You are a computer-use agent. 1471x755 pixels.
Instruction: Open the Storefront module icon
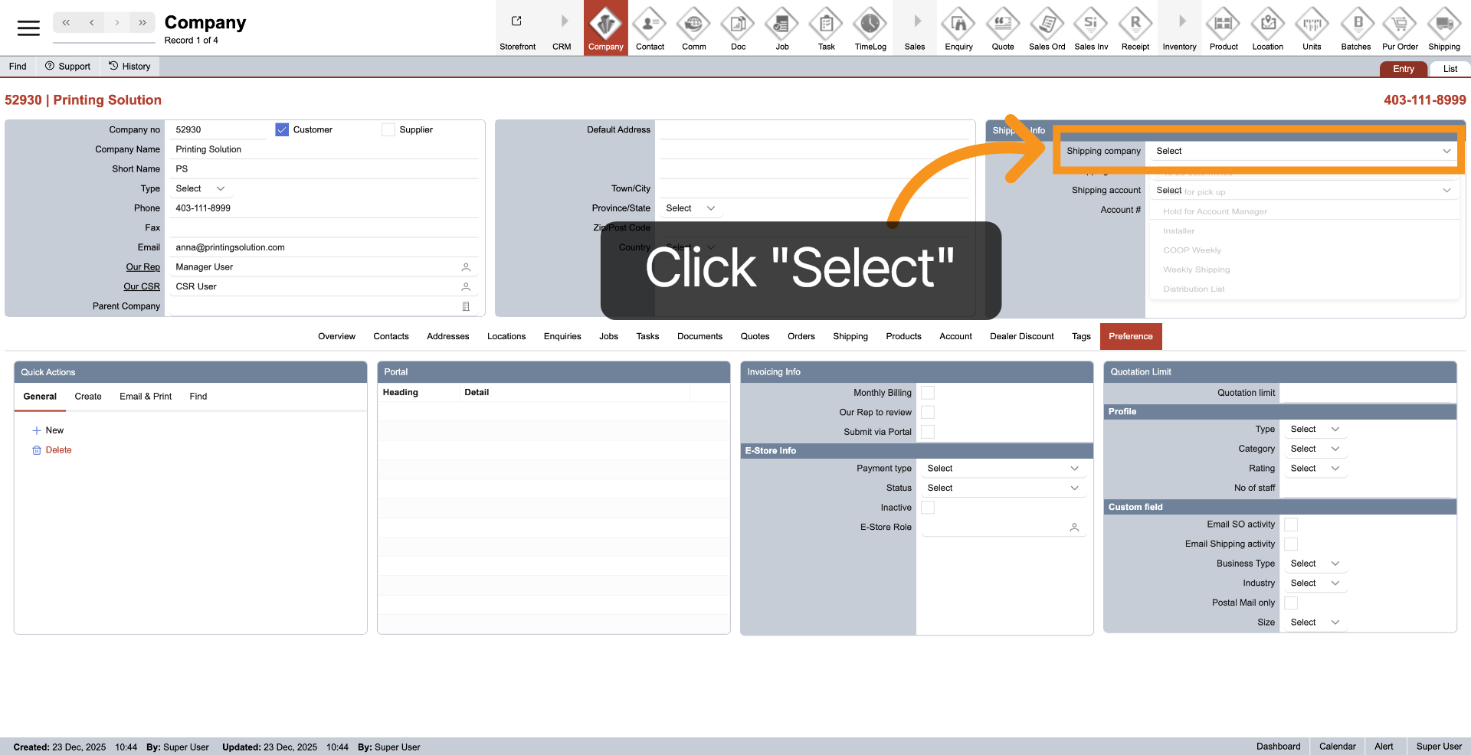pyautogui.click(x=517, y=23)
